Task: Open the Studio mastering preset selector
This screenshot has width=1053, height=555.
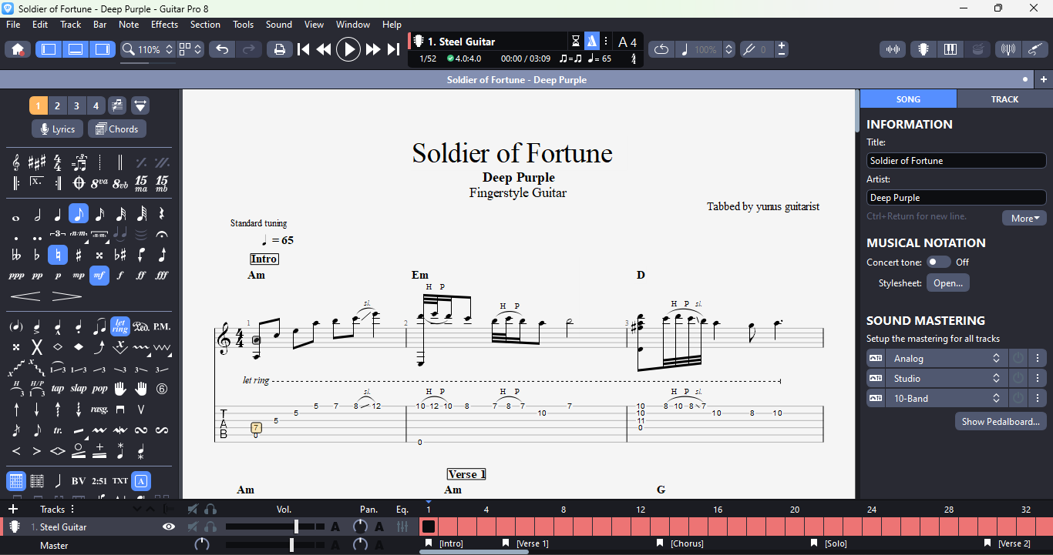Action: pyautogui.click(x=946, y=379)
